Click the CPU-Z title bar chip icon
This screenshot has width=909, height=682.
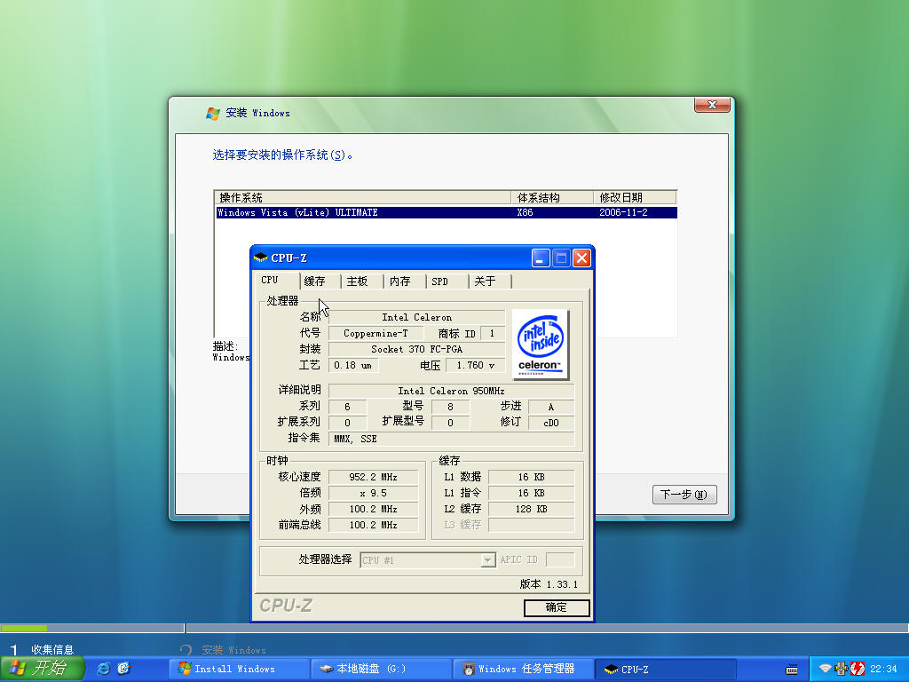click(261, 258)
